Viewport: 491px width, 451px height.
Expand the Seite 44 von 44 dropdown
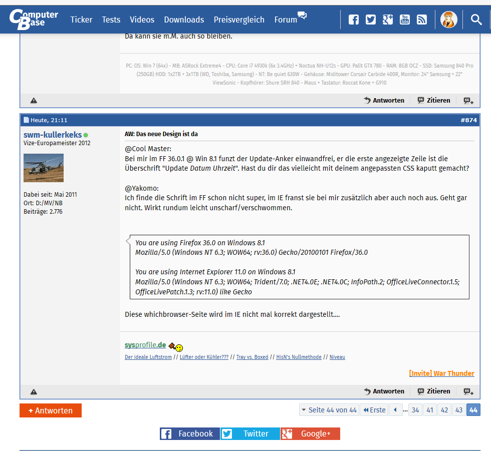click(x=329, y=410)
